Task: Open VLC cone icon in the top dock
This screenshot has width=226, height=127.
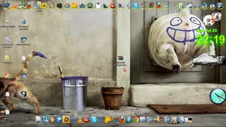Action: pyautogui.click(x=14, y=6)
